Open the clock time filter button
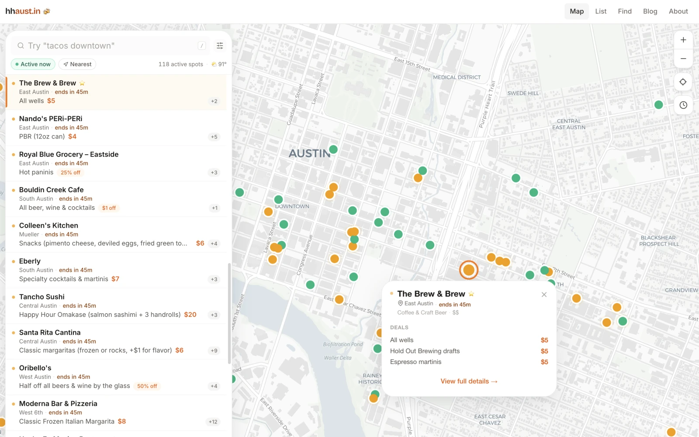The height and width of the screenshot is (437, 699). (683, 105)
